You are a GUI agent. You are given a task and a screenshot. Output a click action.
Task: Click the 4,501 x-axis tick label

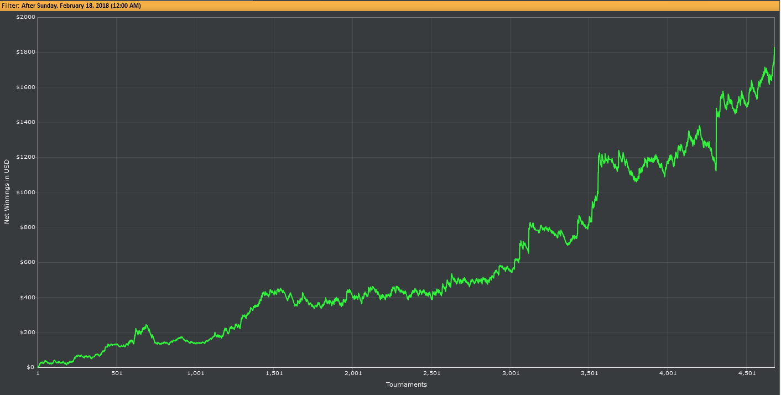(747, 373)
